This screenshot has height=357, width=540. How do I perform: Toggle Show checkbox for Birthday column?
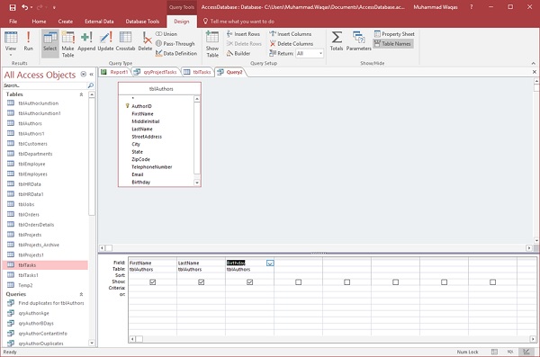tap(249, 282)
